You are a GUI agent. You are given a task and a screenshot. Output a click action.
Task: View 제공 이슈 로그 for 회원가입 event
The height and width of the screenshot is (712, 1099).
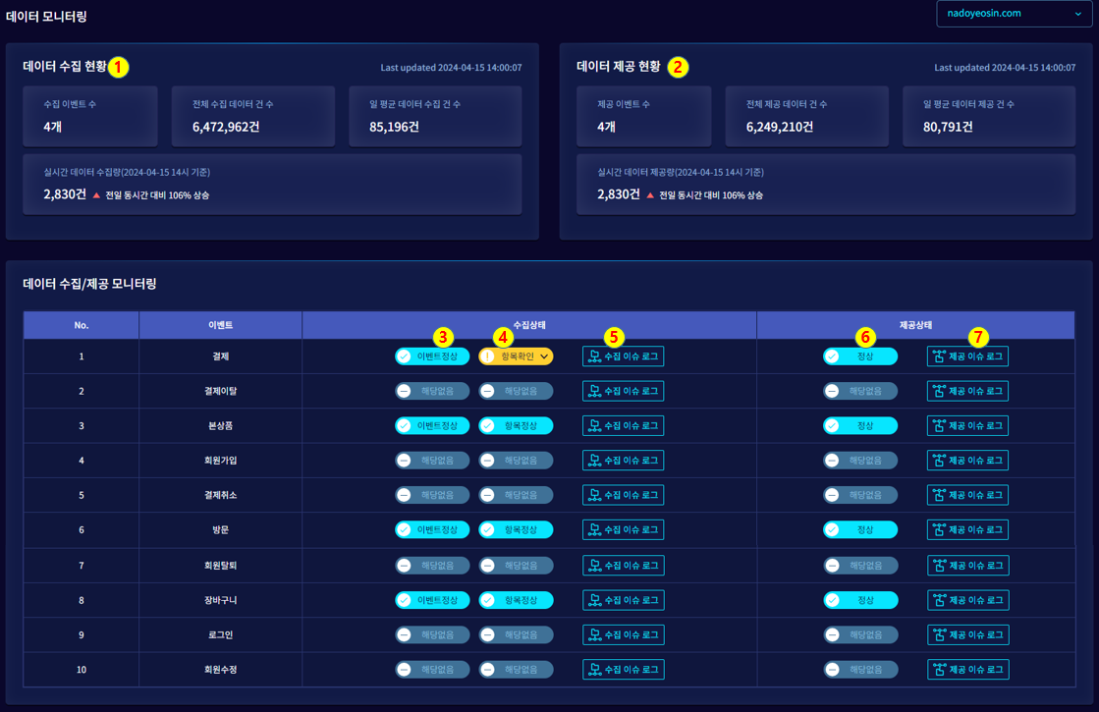[x=968, y=461]
